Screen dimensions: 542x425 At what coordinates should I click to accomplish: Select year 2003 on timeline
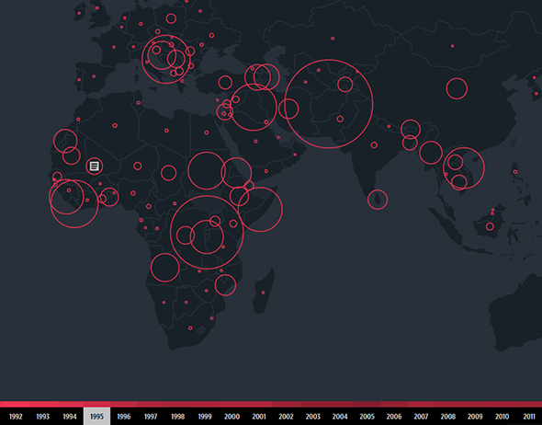(313, 417)
